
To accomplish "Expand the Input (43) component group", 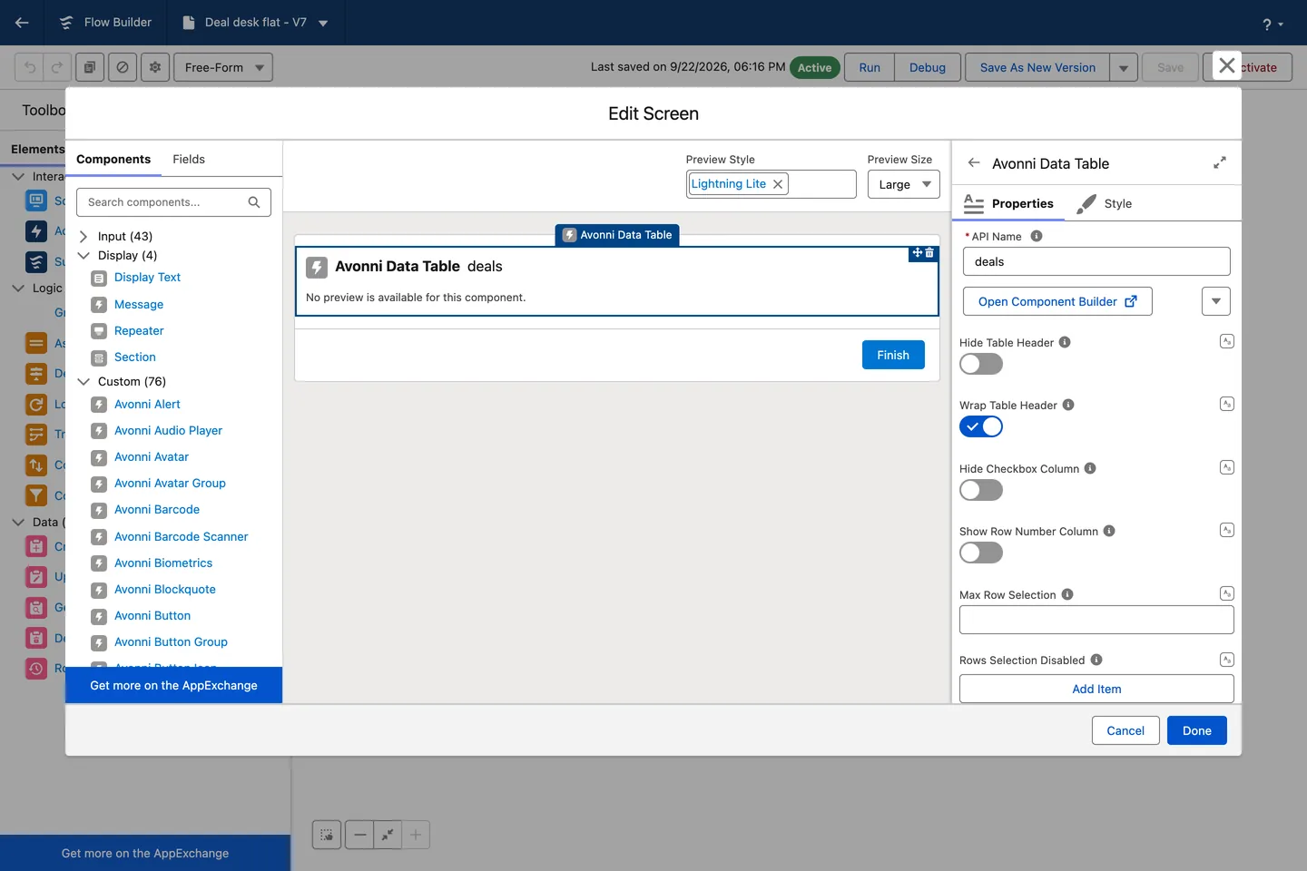I will (x=84, y=236).
